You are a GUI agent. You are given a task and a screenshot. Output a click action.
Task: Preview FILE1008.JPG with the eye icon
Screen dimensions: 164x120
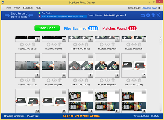click(x=107, y=45)
